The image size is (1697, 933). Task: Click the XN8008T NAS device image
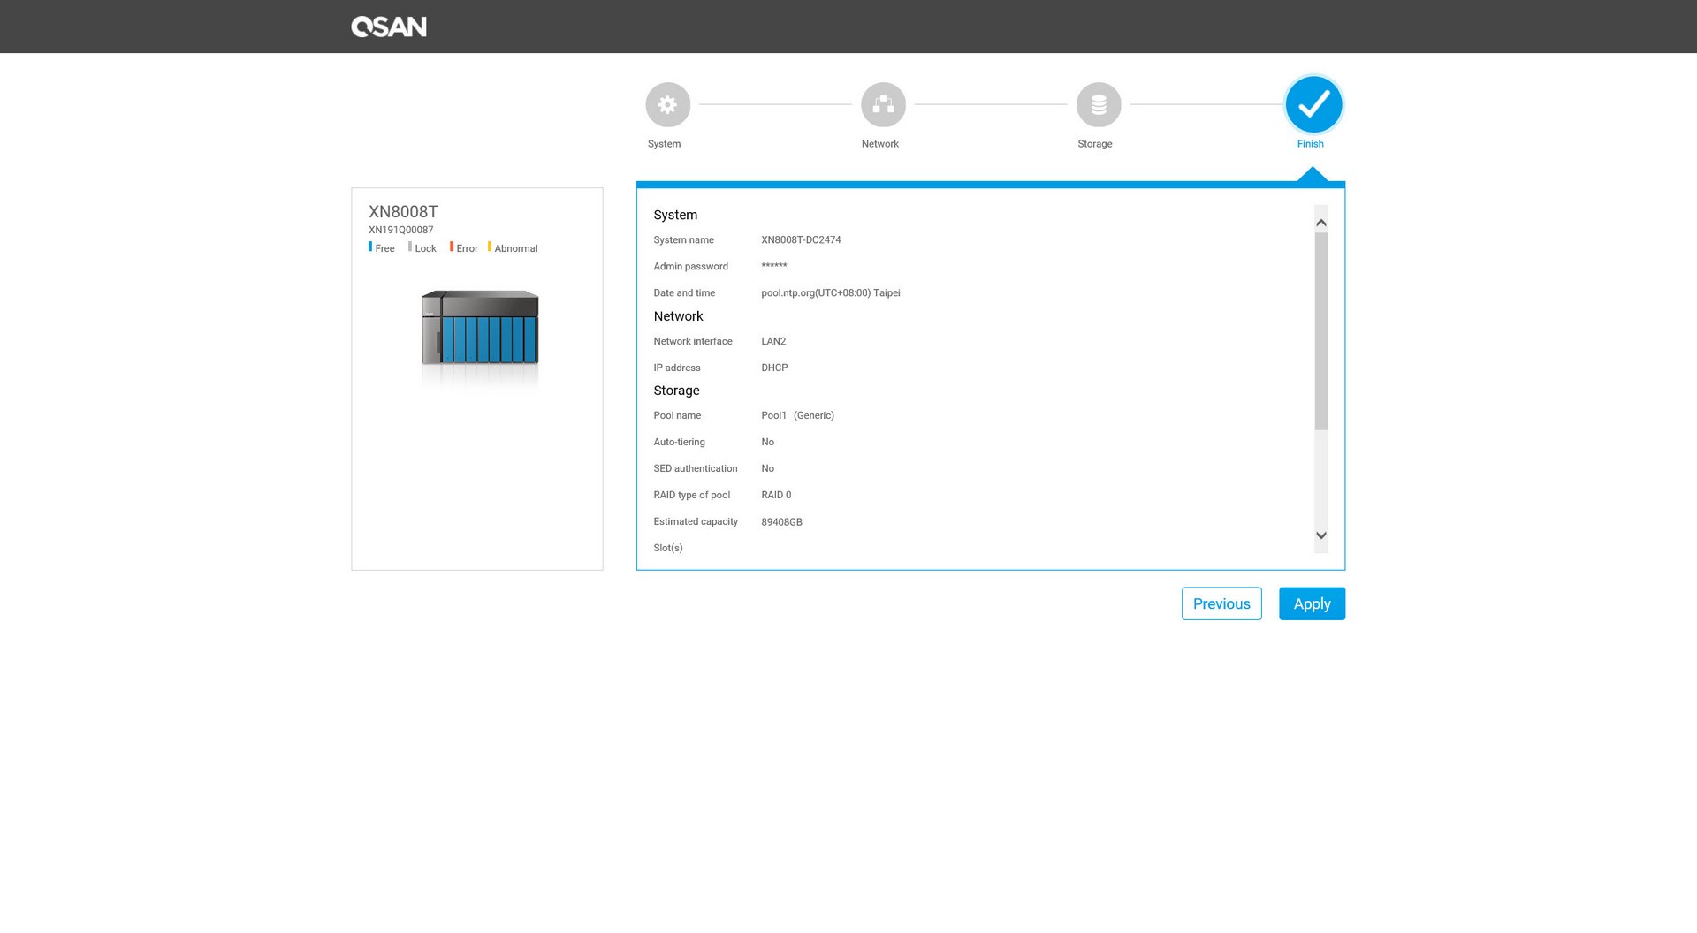[x=480, y=328]
